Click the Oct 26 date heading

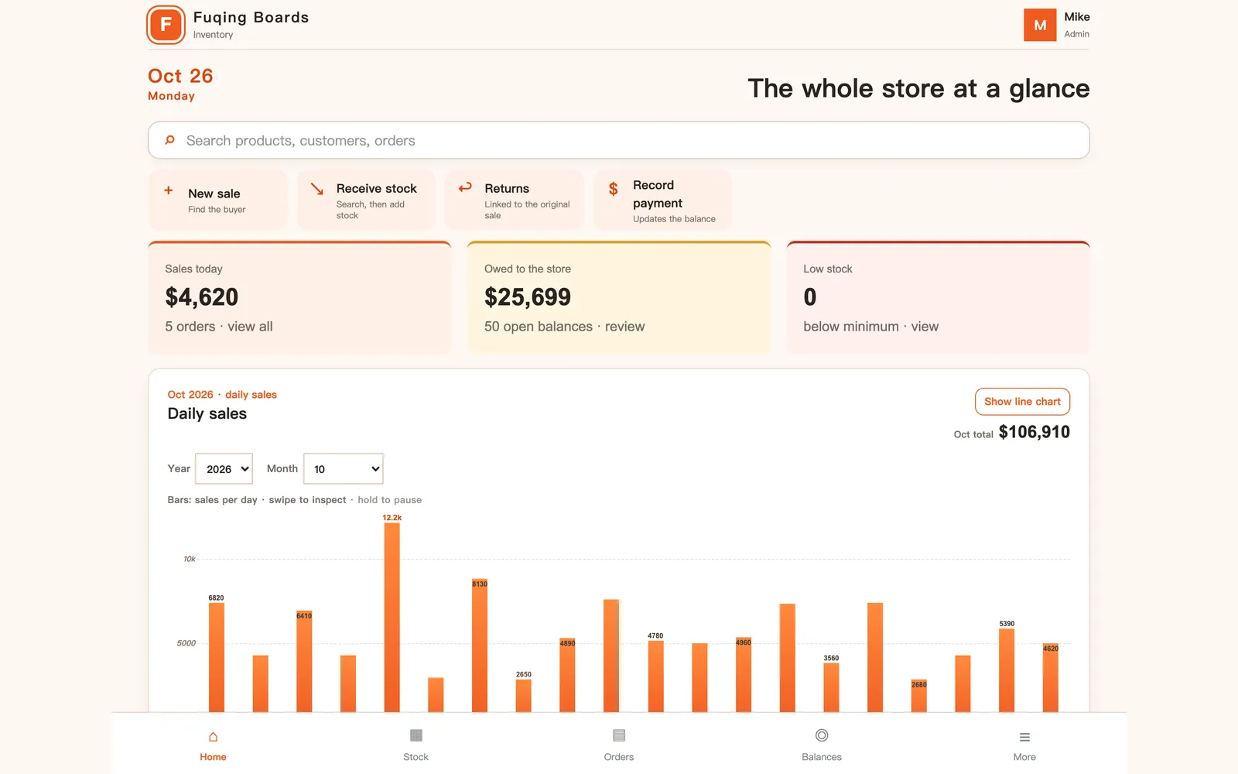pos(180,76)
